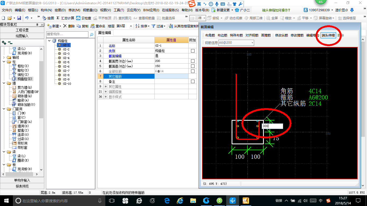Image resolution: width=367 pixels, height=206 pixels.
Task: Click 从其他楼层复制构件 icon
Action: [171, 26]
